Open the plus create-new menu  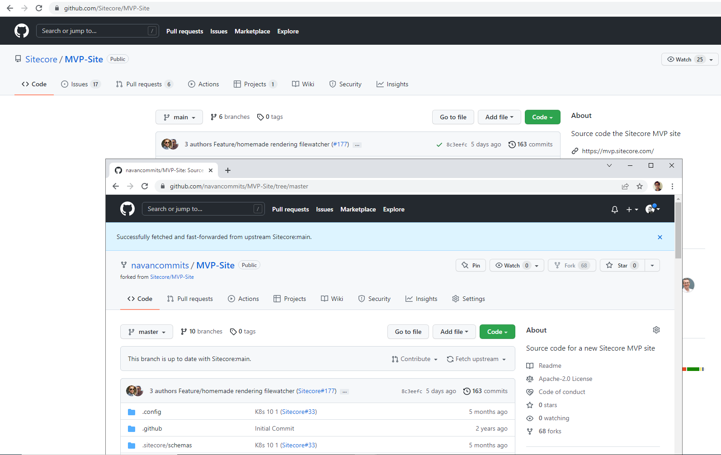632,209
